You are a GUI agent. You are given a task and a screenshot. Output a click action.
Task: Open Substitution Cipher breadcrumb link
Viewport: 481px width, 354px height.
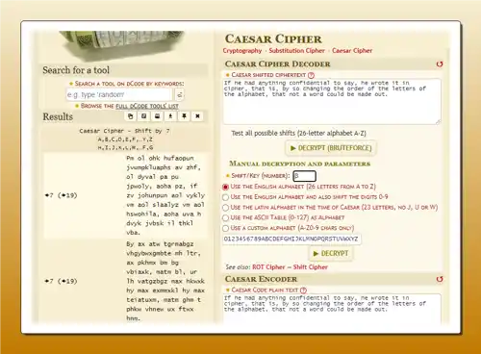[296, 51]
